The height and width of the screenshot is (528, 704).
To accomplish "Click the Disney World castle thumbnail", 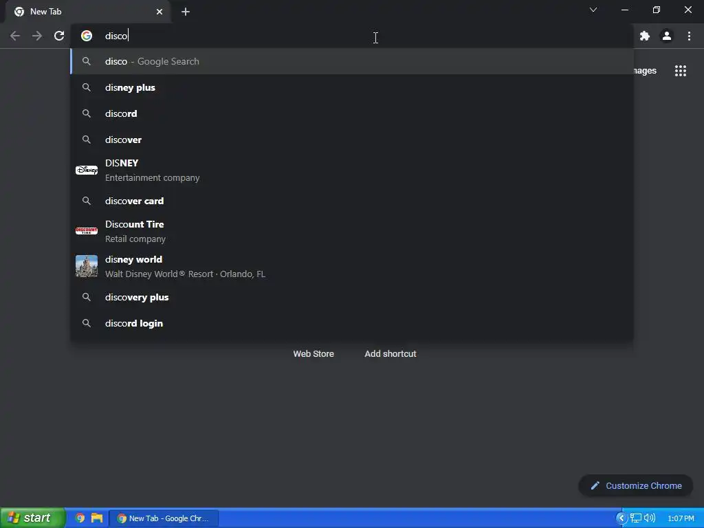I will pyautogui.click(x=87, y=266).
